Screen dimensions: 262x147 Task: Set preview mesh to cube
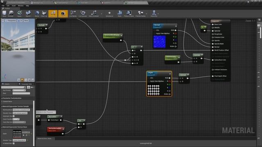(x=29, y=80)
